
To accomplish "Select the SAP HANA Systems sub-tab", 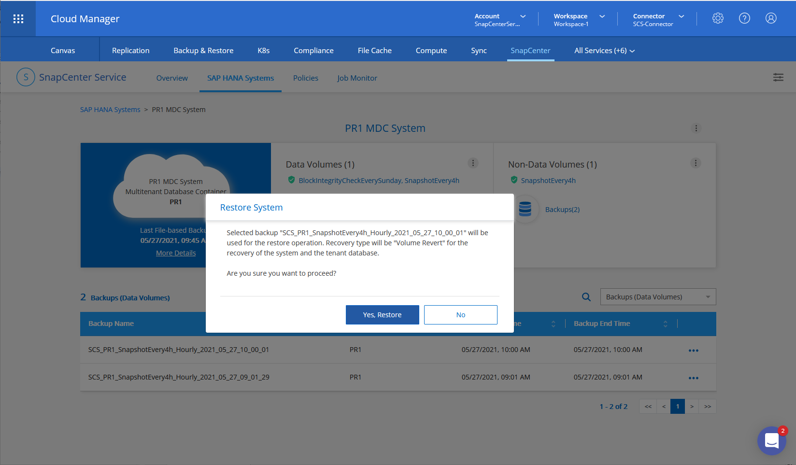I will (241, 78).
